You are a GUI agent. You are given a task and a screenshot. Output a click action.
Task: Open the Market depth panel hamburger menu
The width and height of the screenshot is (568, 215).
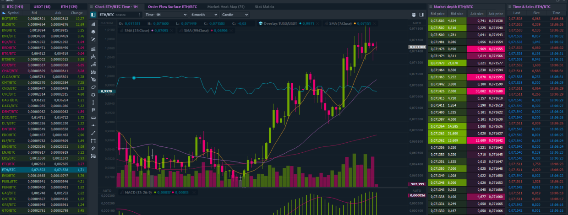coord(430,7)
